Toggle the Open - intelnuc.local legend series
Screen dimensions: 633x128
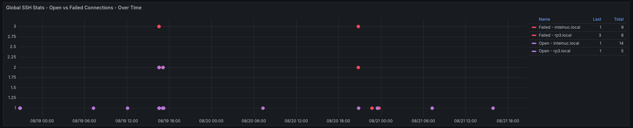[x=559, y=43]
